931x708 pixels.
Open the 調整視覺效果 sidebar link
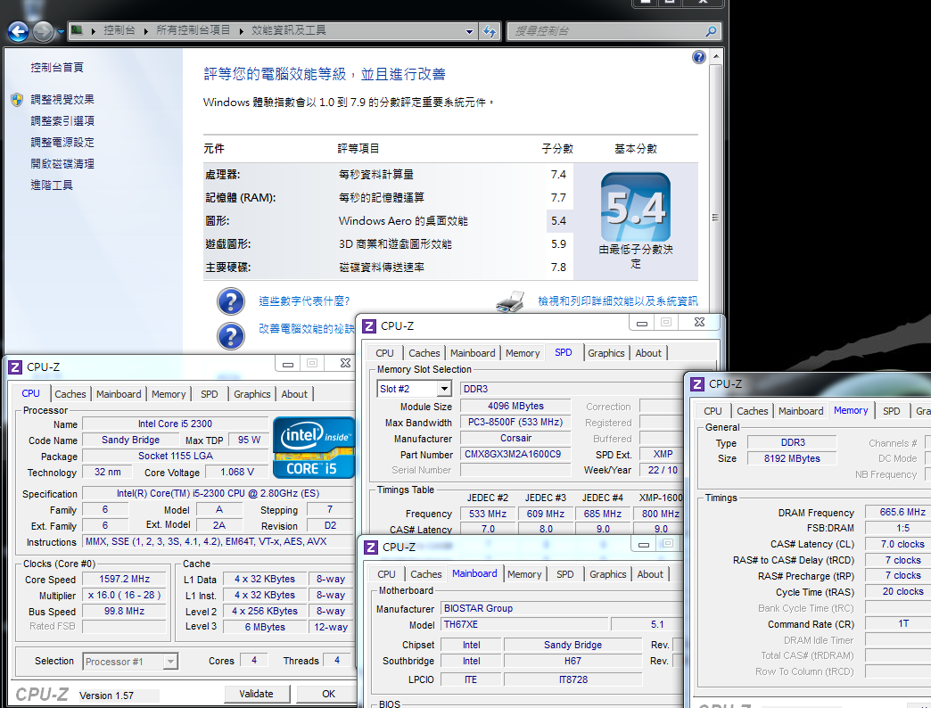point(62,100)
